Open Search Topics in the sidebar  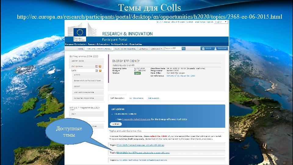[86, 61]
